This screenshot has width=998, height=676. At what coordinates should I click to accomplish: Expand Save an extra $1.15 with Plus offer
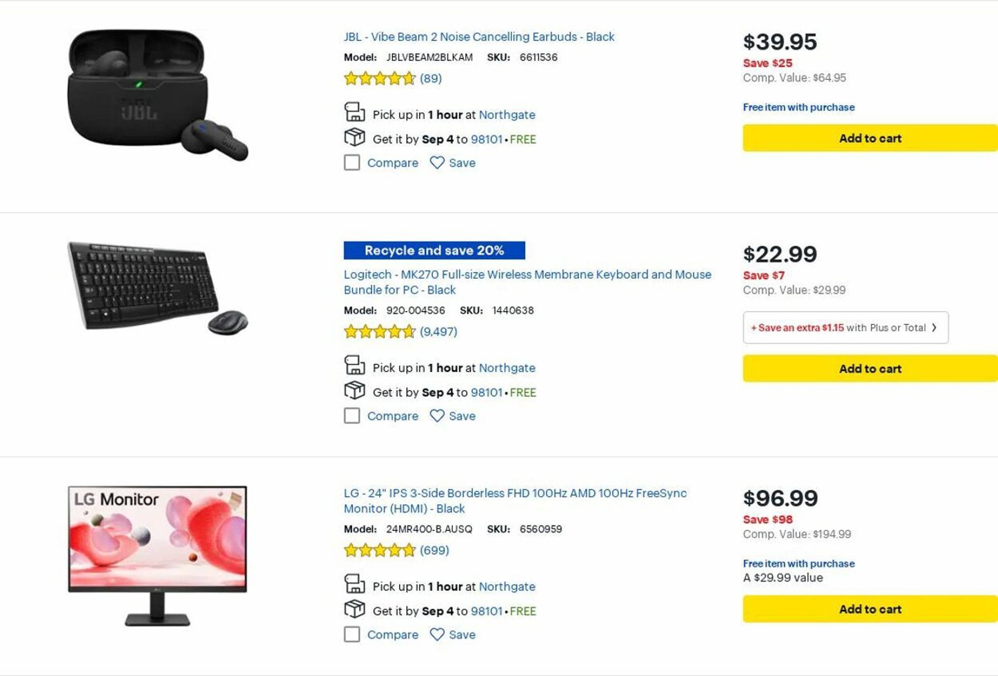click(845, 328)
